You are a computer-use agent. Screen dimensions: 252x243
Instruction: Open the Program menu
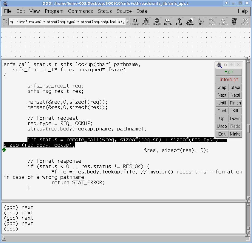coord(54,11)
